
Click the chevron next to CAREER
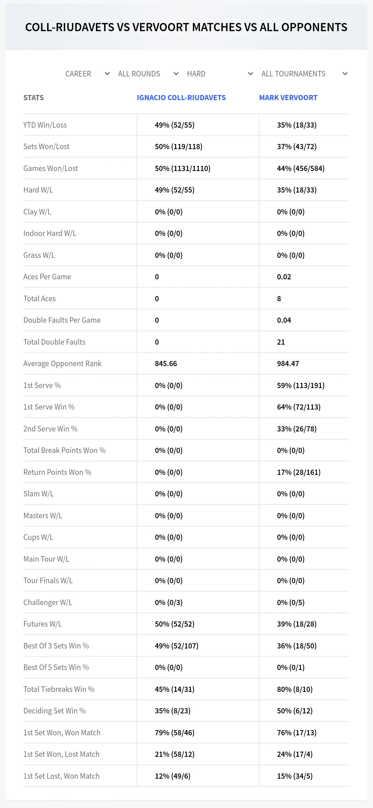[x=107, y=74]
